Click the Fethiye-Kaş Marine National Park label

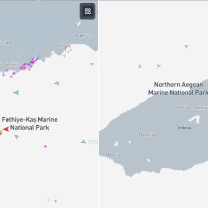coord(30,124)
